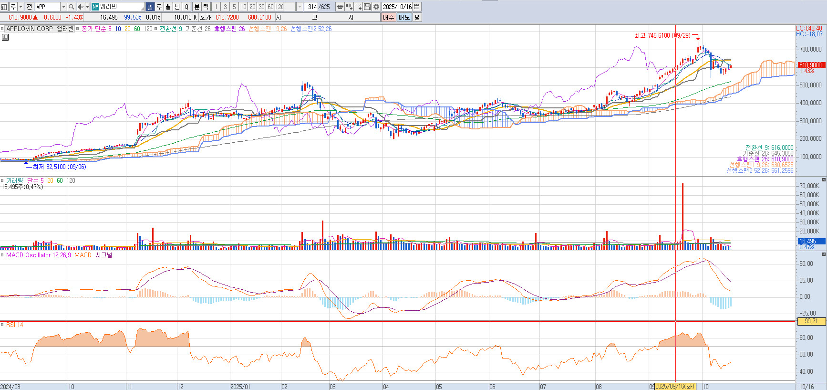Toggle the minute (분) chart mode

196,7
